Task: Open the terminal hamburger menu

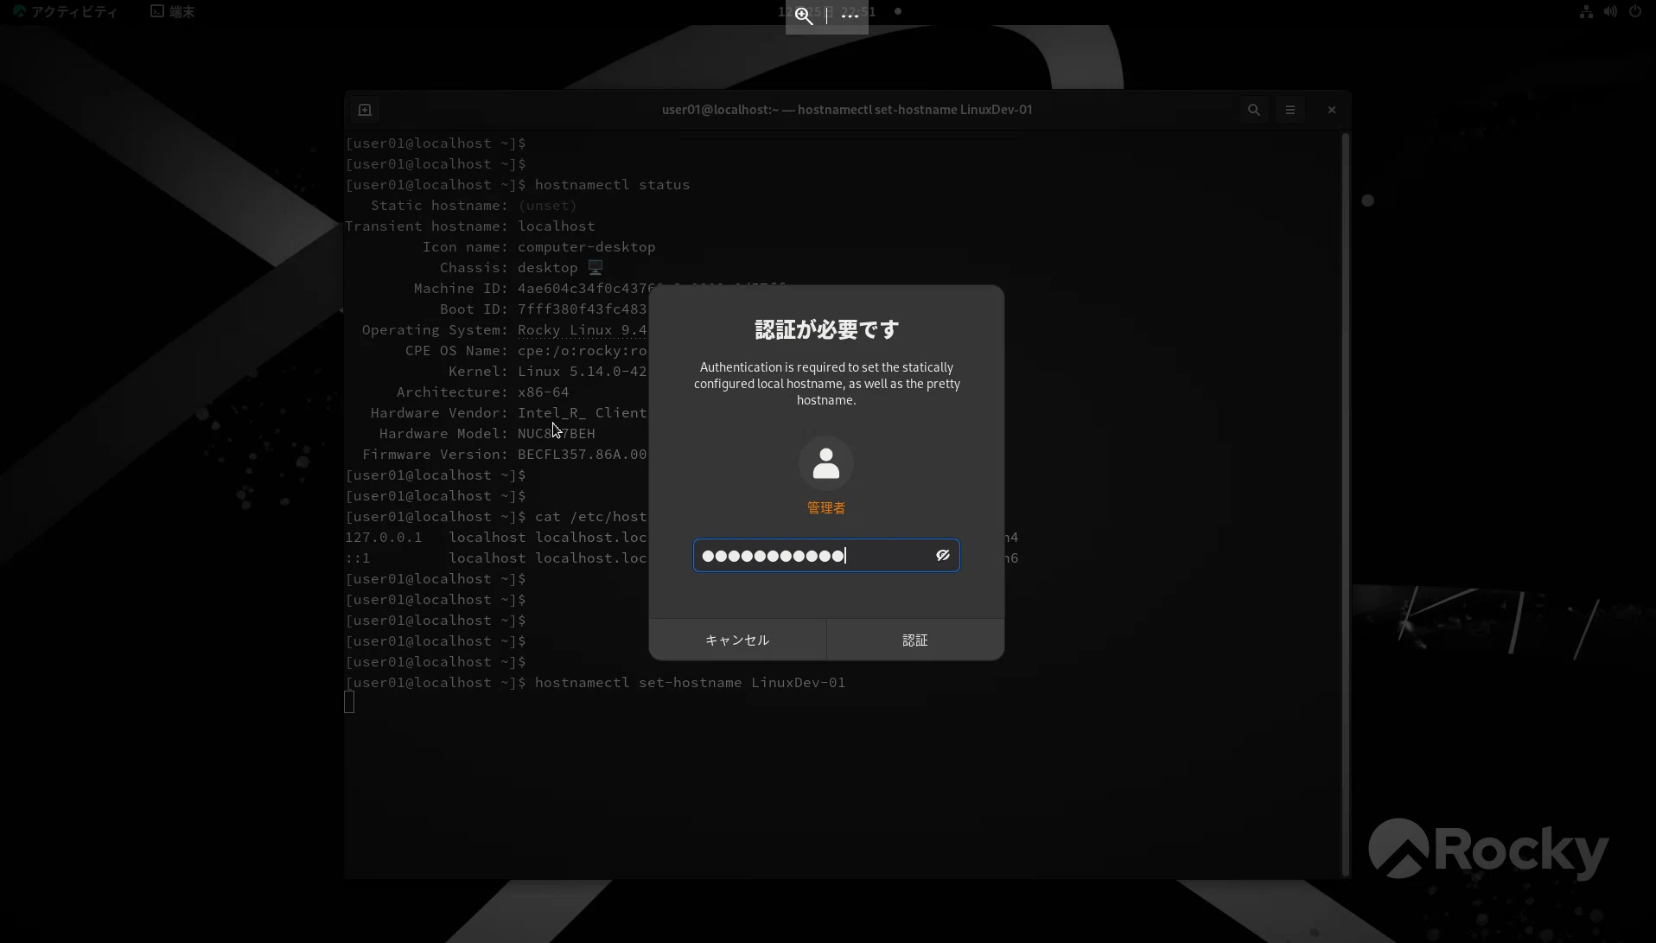Action: (x=1290, y=110)
